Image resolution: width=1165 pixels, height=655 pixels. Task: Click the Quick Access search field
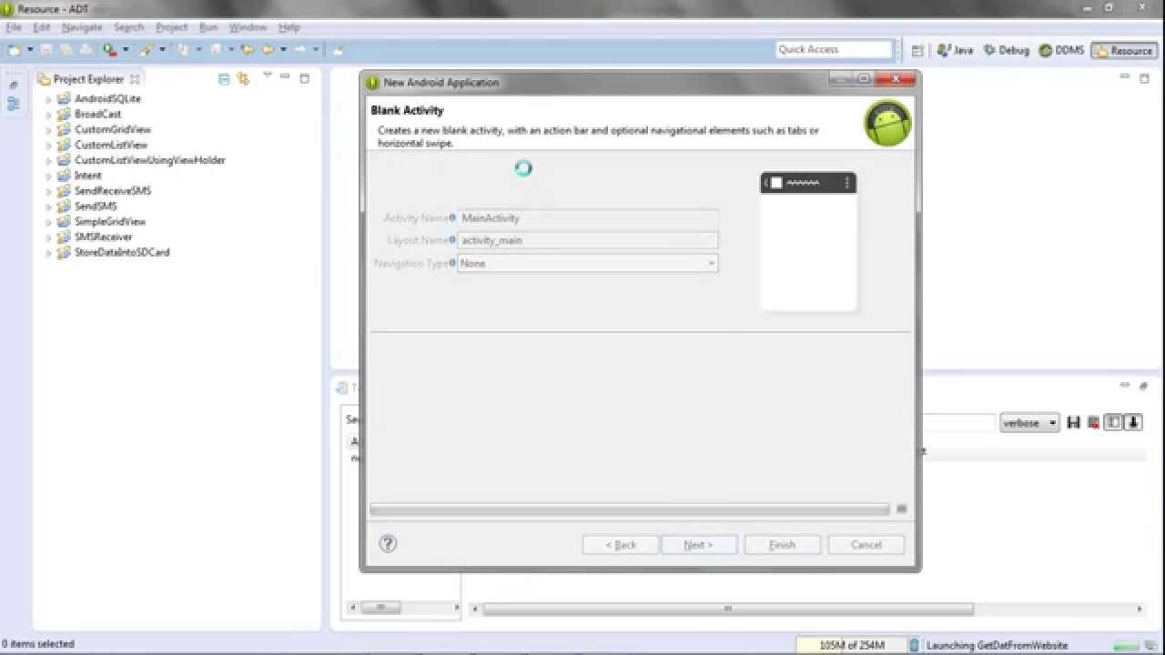(x=835, y=49)
